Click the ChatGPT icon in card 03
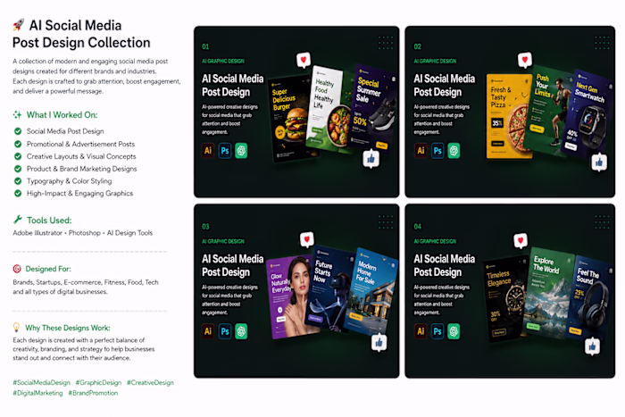 (x=241, y=331)
